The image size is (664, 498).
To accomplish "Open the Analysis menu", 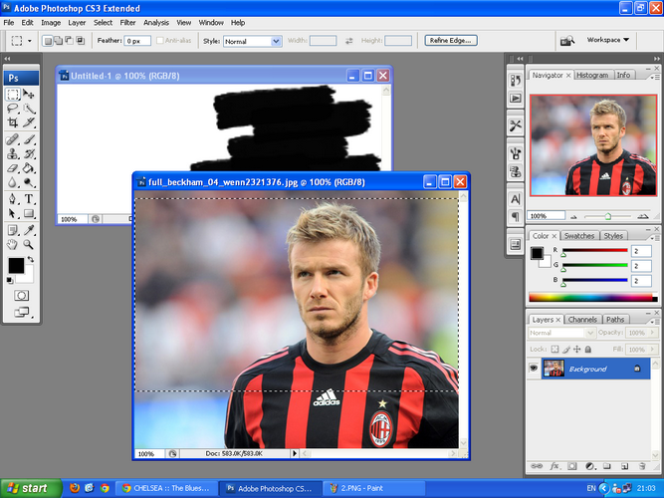I will click(156, 23).
